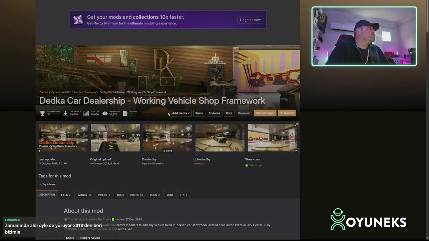Switch to the Posts tab
429x241 pixels.
click(136, 195)
